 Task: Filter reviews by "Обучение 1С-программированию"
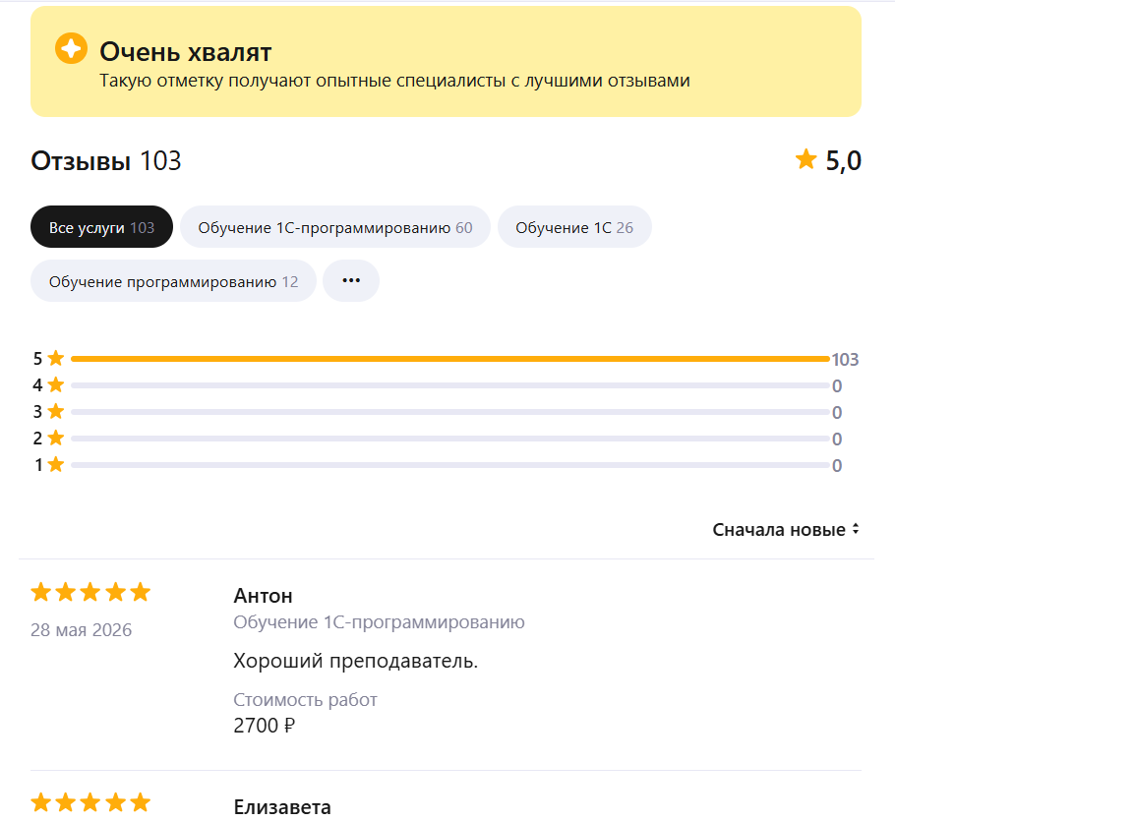[335, 227]
